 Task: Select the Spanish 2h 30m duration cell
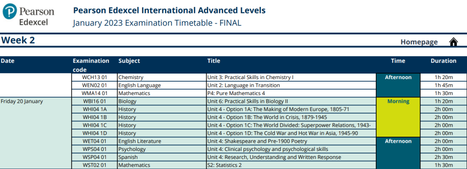click(444, 157)
